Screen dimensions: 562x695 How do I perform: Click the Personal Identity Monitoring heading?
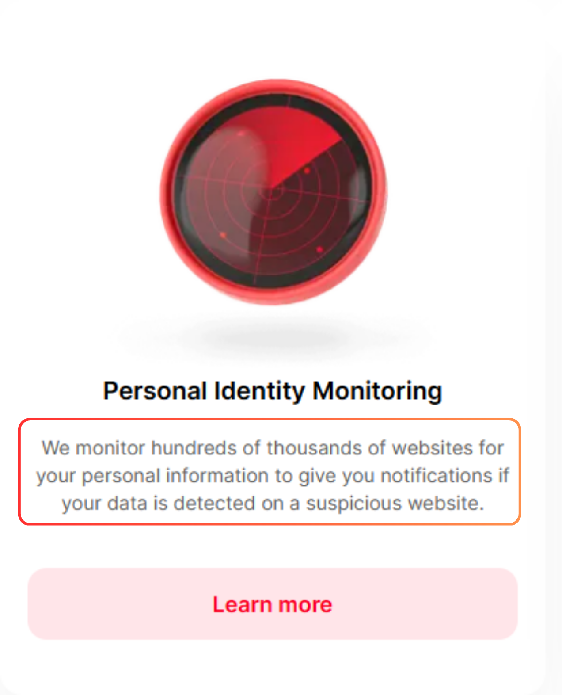(x=272, y=390)
